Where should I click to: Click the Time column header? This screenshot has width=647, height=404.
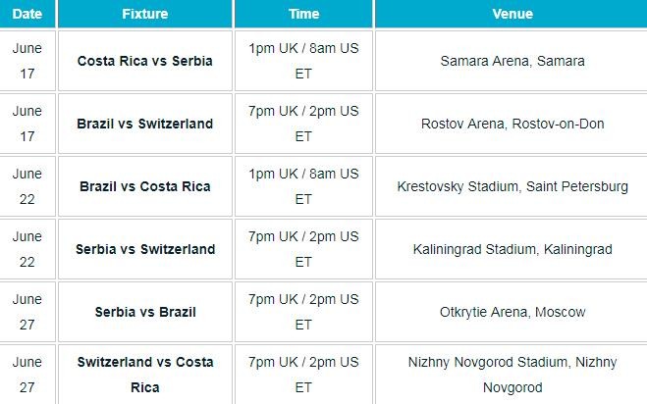click(x=303, y=14)
